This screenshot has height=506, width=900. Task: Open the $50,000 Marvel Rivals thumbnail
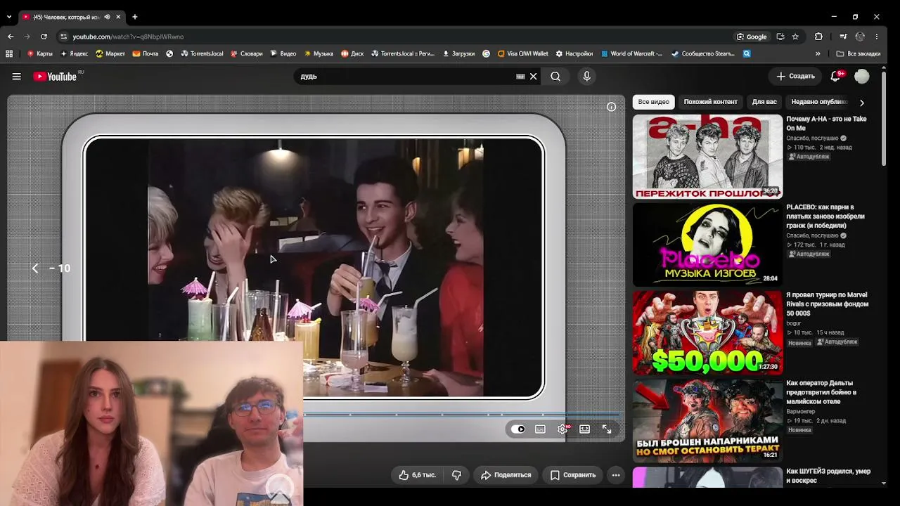pyautogui.click(x=707, y=332)
